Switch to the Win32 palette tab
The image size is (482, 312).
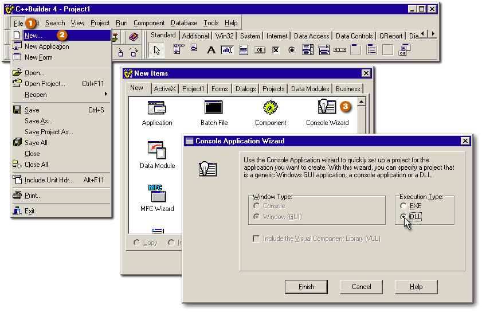[x=225, y=36]
